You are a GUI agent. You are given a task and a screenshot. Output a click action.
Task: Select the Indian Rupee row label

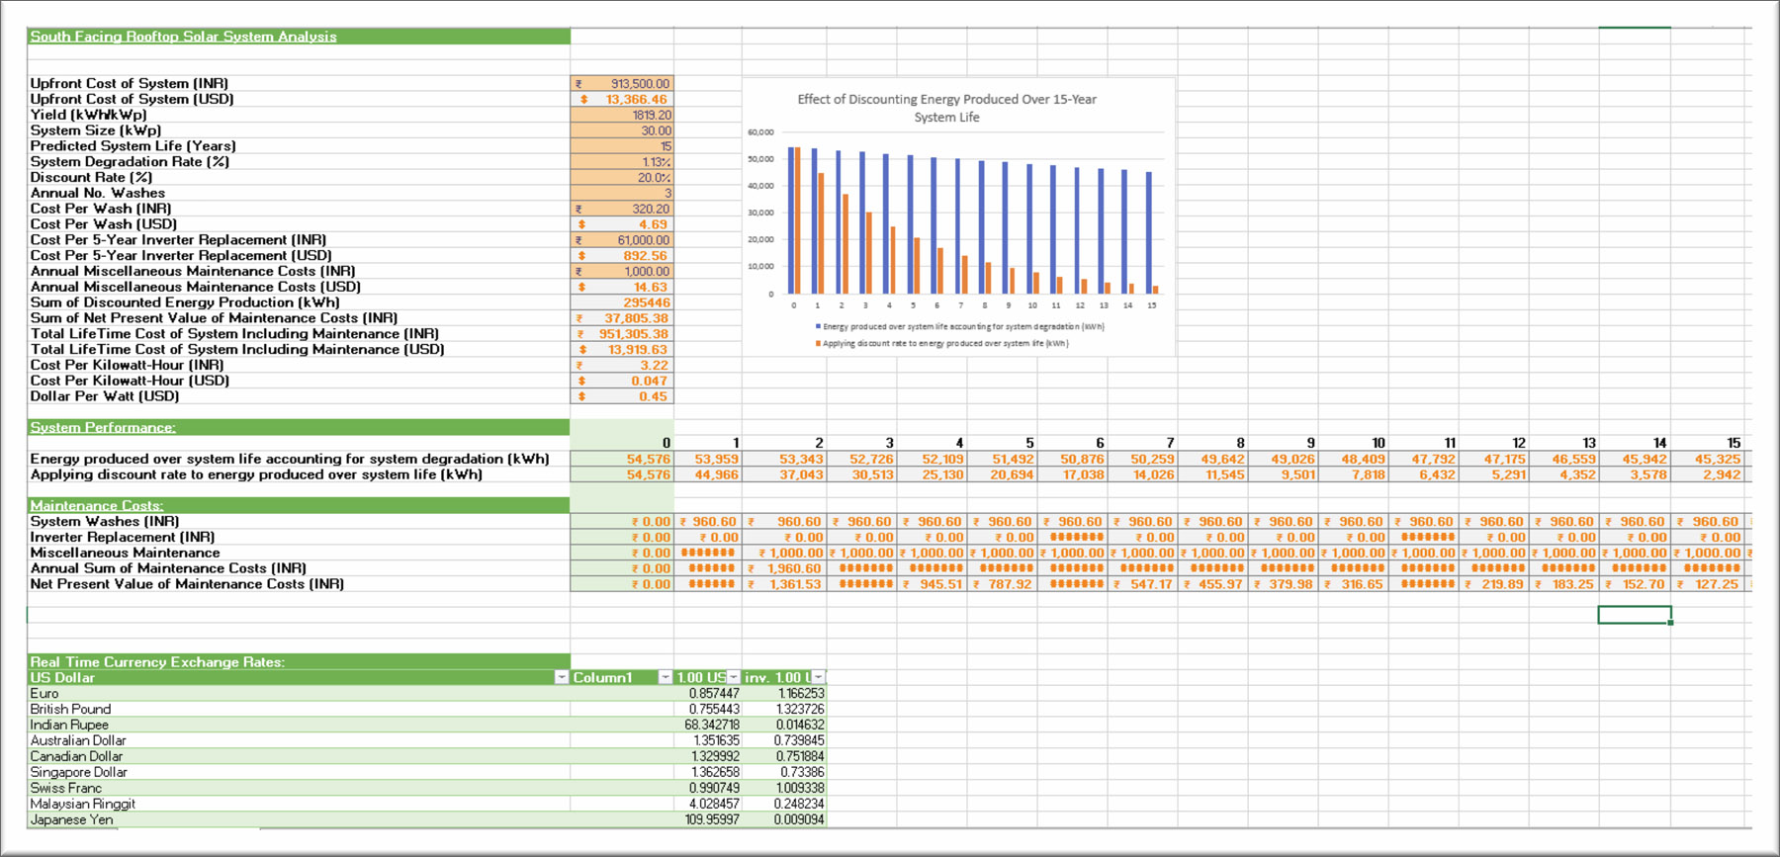point(69,726)
